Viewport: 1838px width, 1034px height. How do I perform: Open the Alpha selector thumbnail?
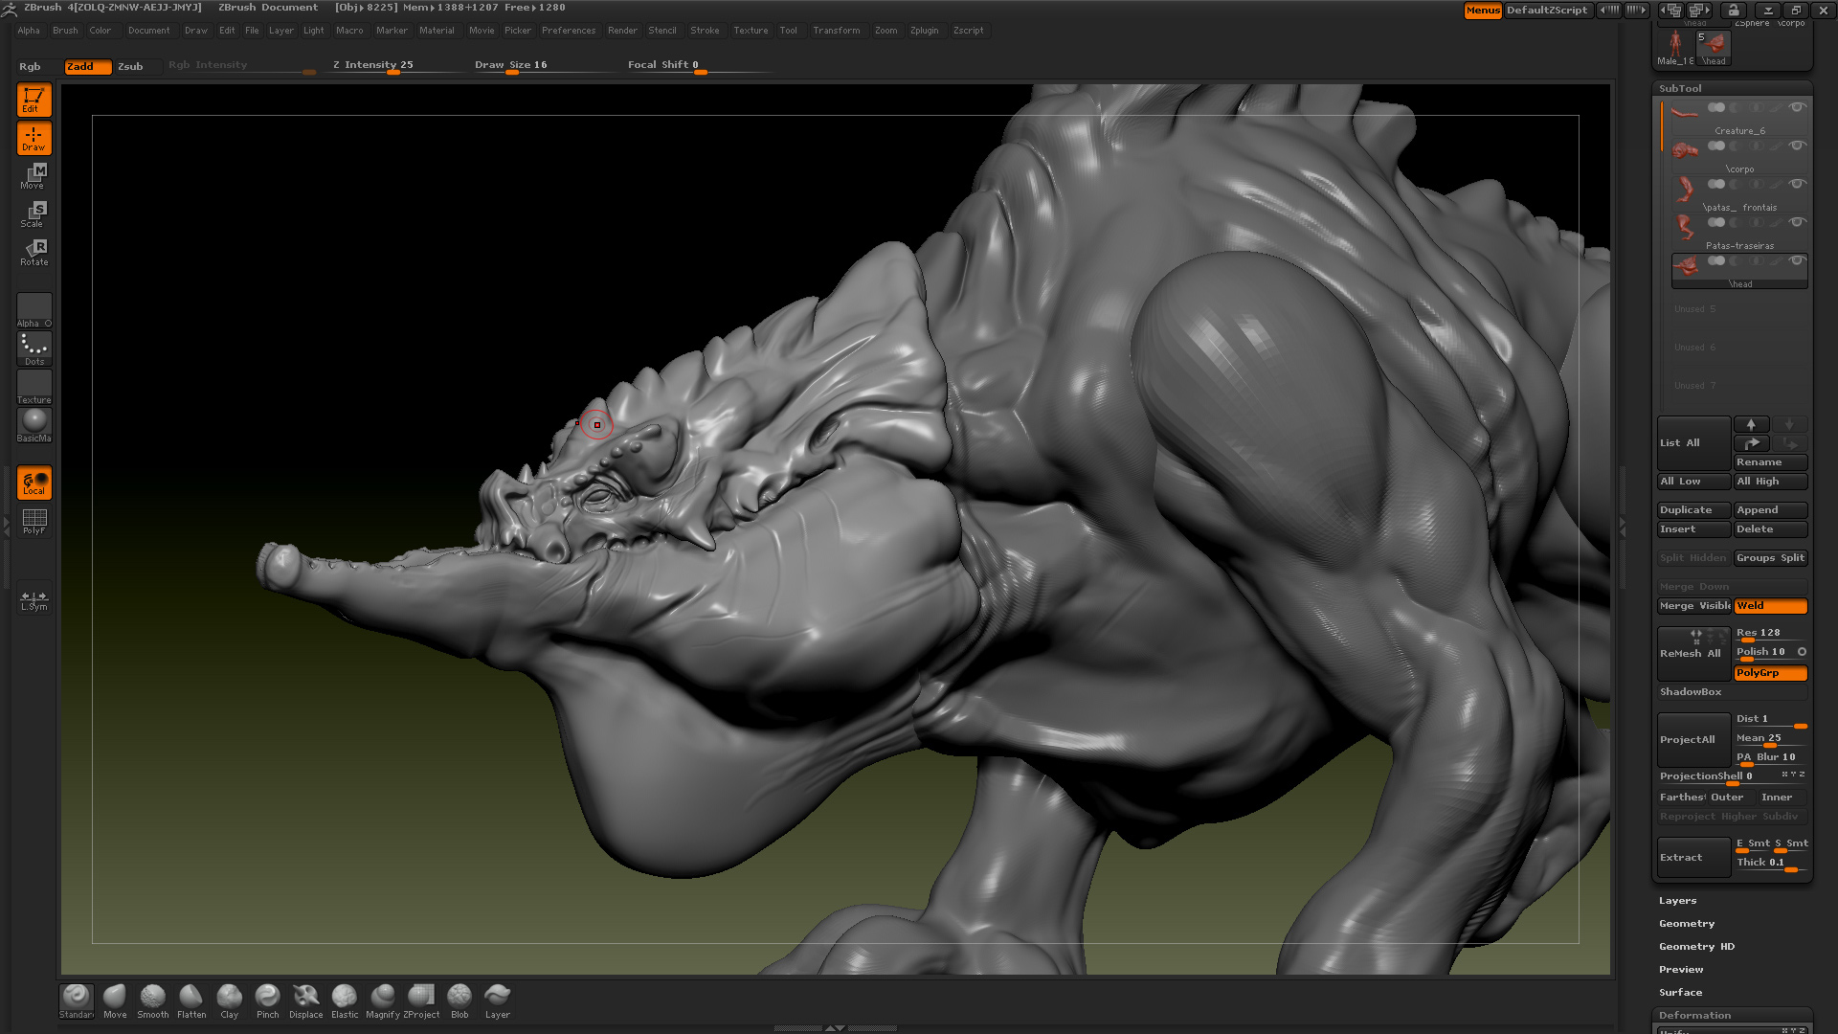pos(34,310)
